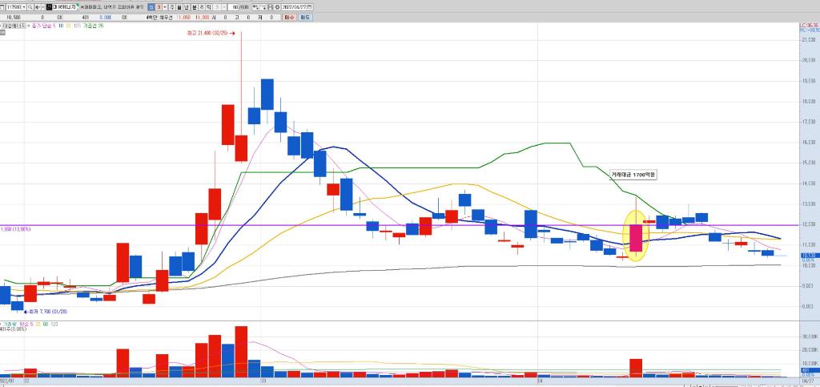Expand the dropdown next to period 3
820x387 pixels.
165,7
